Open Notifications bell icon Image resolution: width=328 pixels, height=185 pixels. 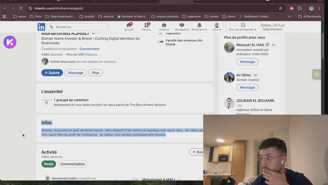199,27
